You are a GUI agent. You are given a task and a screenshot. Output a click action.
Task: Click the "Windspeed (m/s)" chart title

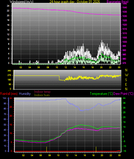pyautogui.click(x=22, y=2)
